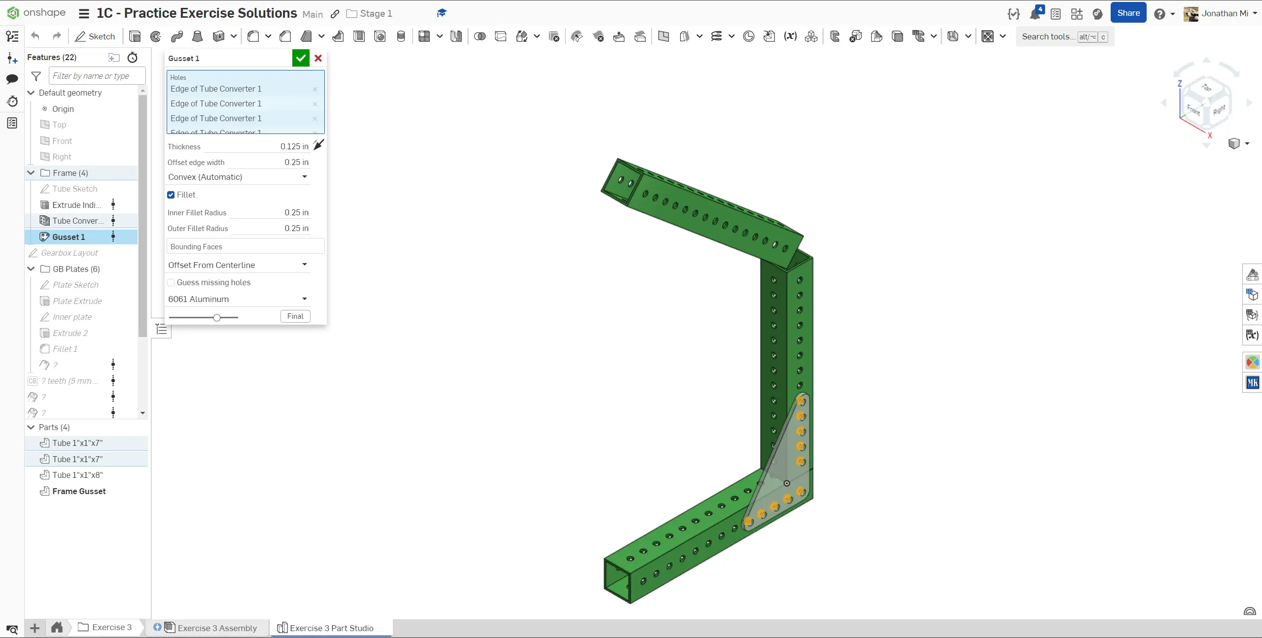Select the Extrude tool icon
The image size is (1262, 638).
pyautogui.click(x=135, y=36)
